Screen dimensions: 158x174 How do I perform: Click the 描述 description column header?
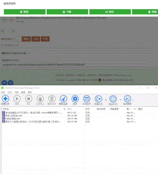click(x=140, y=109)
